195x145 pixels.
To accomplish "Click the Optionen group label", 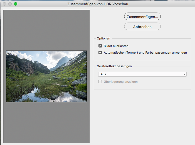I will click(x=103, y=38).
